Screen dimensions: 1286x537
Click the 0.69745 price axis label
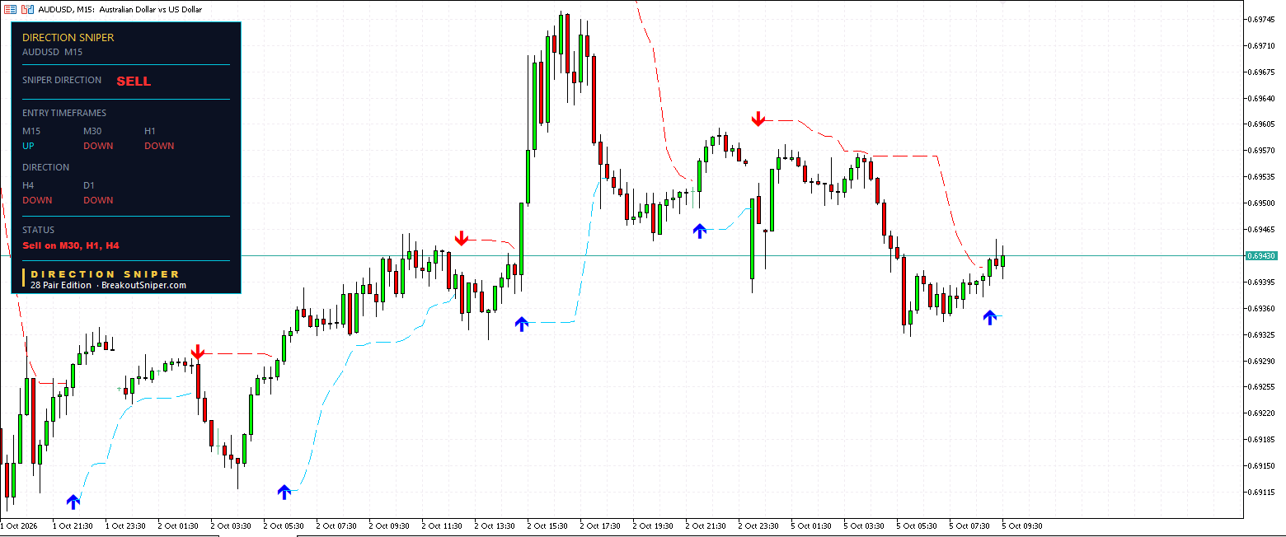[1263, 19]
